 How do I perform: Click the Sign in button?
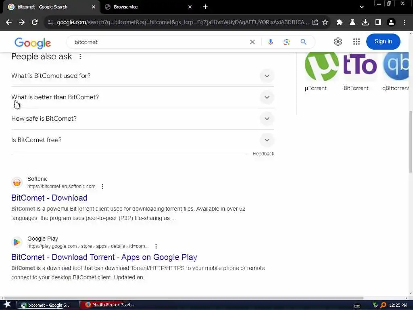click(383, 42)
